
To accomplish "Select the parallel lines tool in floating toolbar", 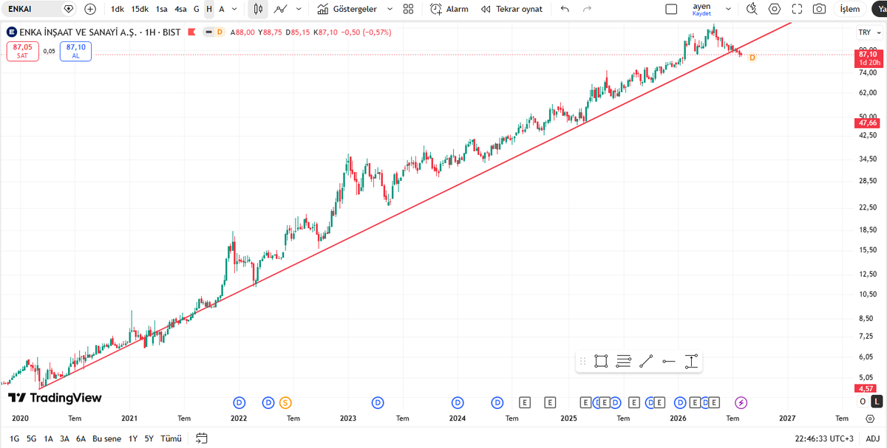I will [x=623, y=361].
